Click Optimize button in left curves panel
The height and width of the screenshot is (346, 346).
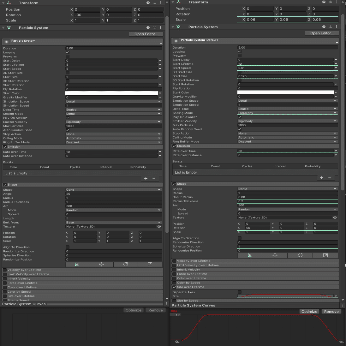coord(133,310)
